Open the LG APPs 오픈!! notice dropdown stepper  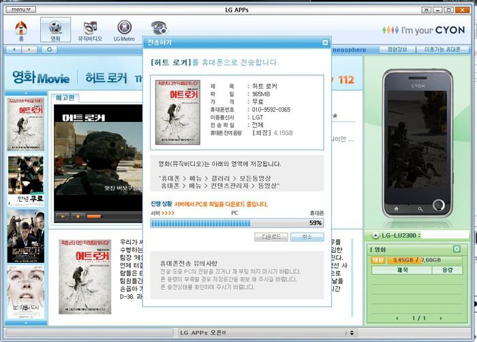point(352,333)
